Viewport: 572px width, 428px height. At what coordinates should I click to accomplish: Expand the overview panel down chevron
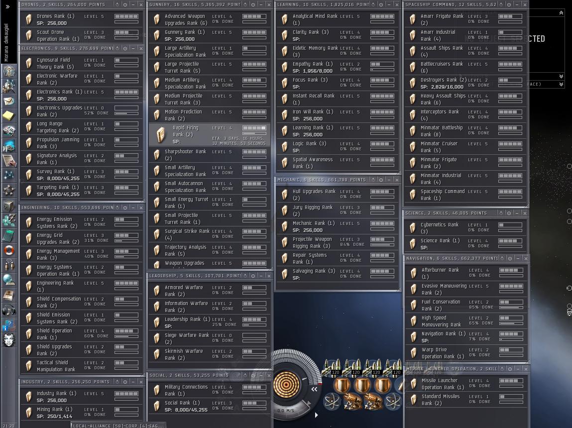[561, 84]
